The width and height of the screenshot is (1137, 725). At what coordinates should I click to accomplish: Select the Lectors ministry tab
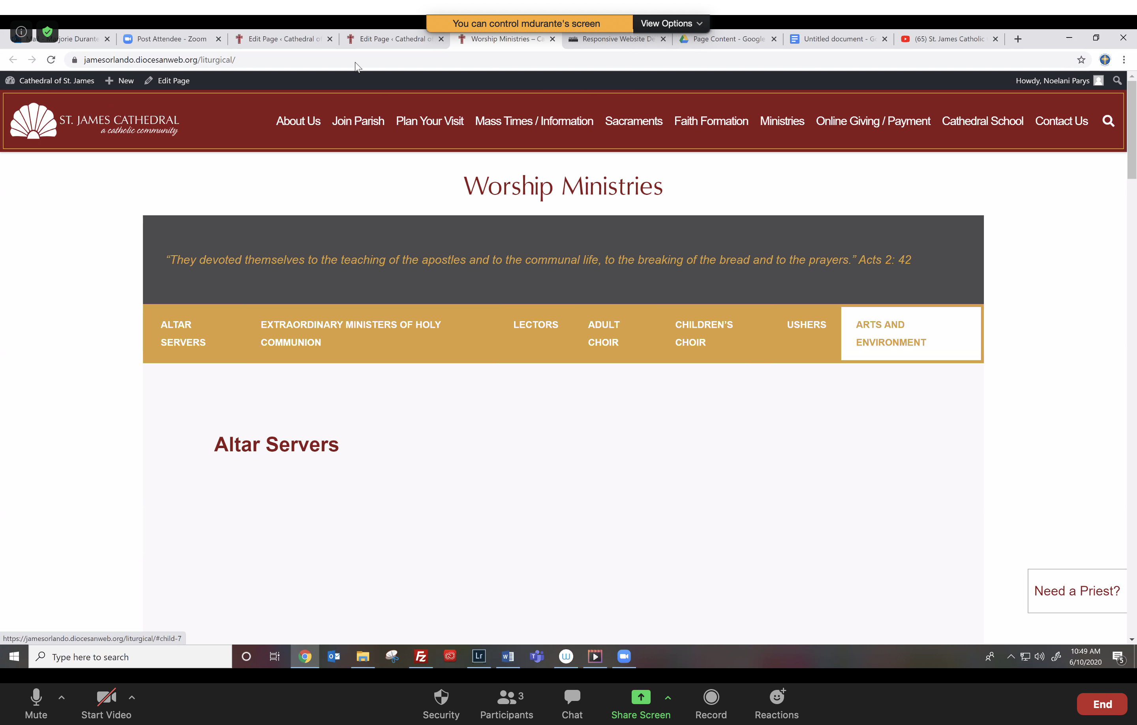(535, 325)
